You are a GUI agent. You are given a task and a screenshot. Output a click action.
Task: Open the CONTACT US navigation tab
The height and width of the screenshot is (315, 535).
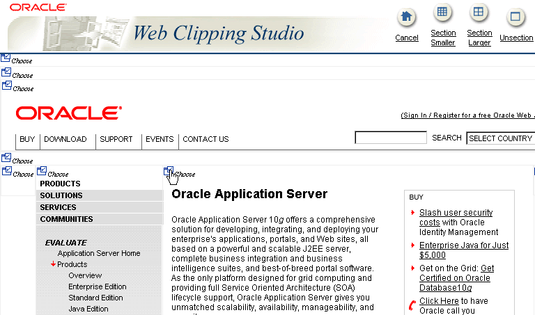[206, 139]
